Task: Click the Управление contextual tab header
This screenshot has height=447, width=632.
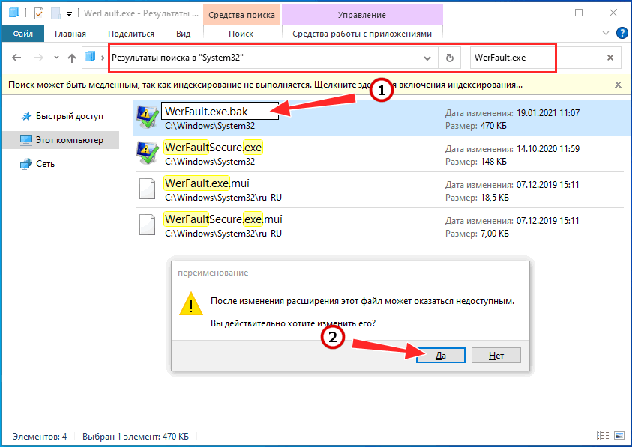Action: [362, 15]
